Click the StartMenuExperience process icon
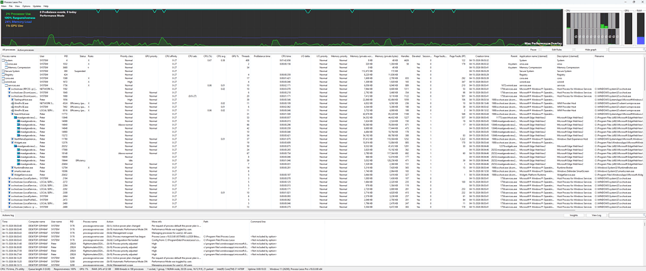The height and width of the screenshot is (271, 646). pyautogui.click(x=13, y=139)
